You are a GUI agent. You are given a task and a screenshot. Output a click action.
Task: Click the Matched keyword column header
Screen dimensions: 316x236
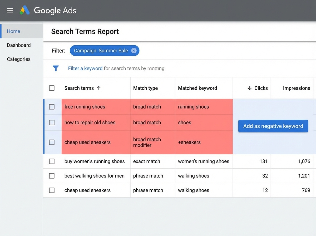197,88
